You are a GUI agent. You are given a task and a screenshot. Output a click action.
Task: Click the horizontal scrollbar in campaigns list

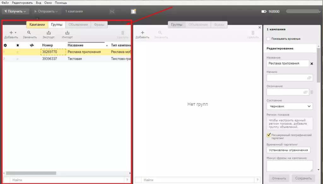click(31, 173)
